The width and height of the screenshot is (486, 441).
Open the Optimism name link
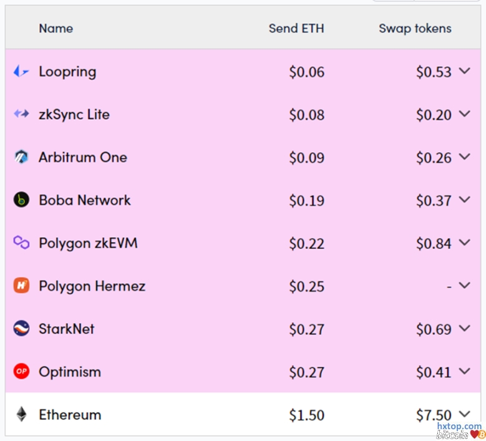[x=69, y=372]
